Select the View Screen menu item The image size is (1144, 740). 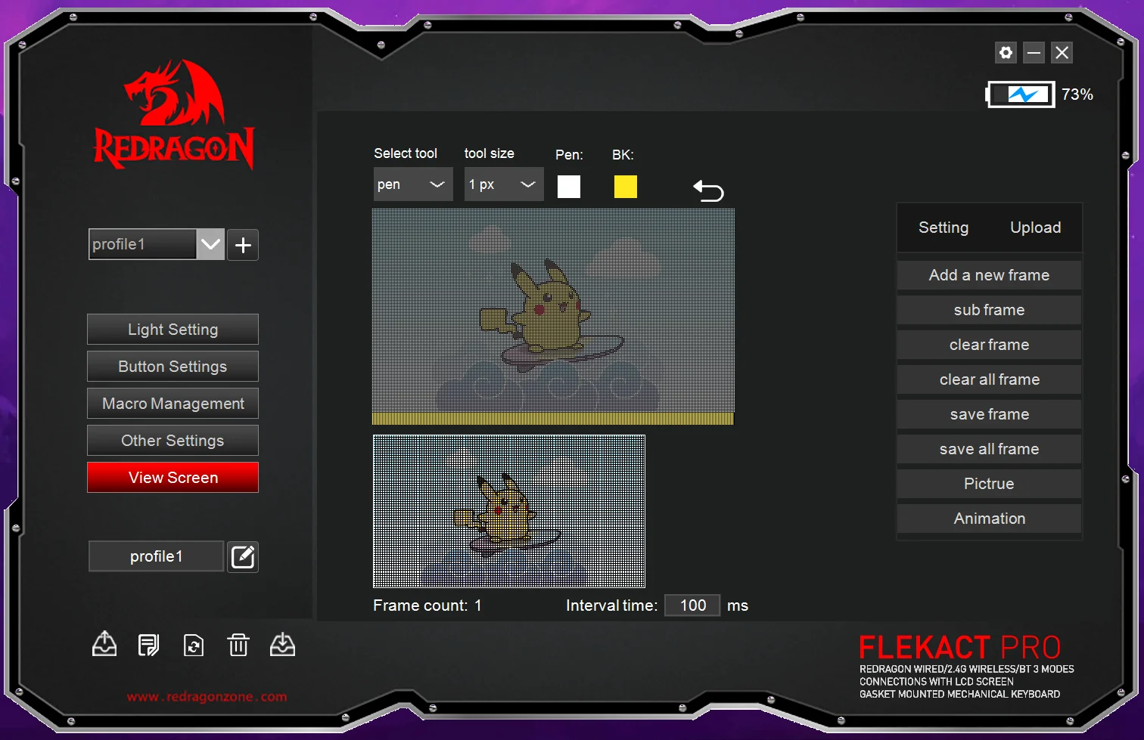tap(173, 478)
